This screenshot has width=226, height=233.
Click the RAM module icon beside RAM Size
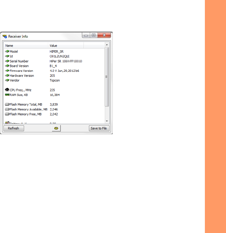[x=7, y=95]
